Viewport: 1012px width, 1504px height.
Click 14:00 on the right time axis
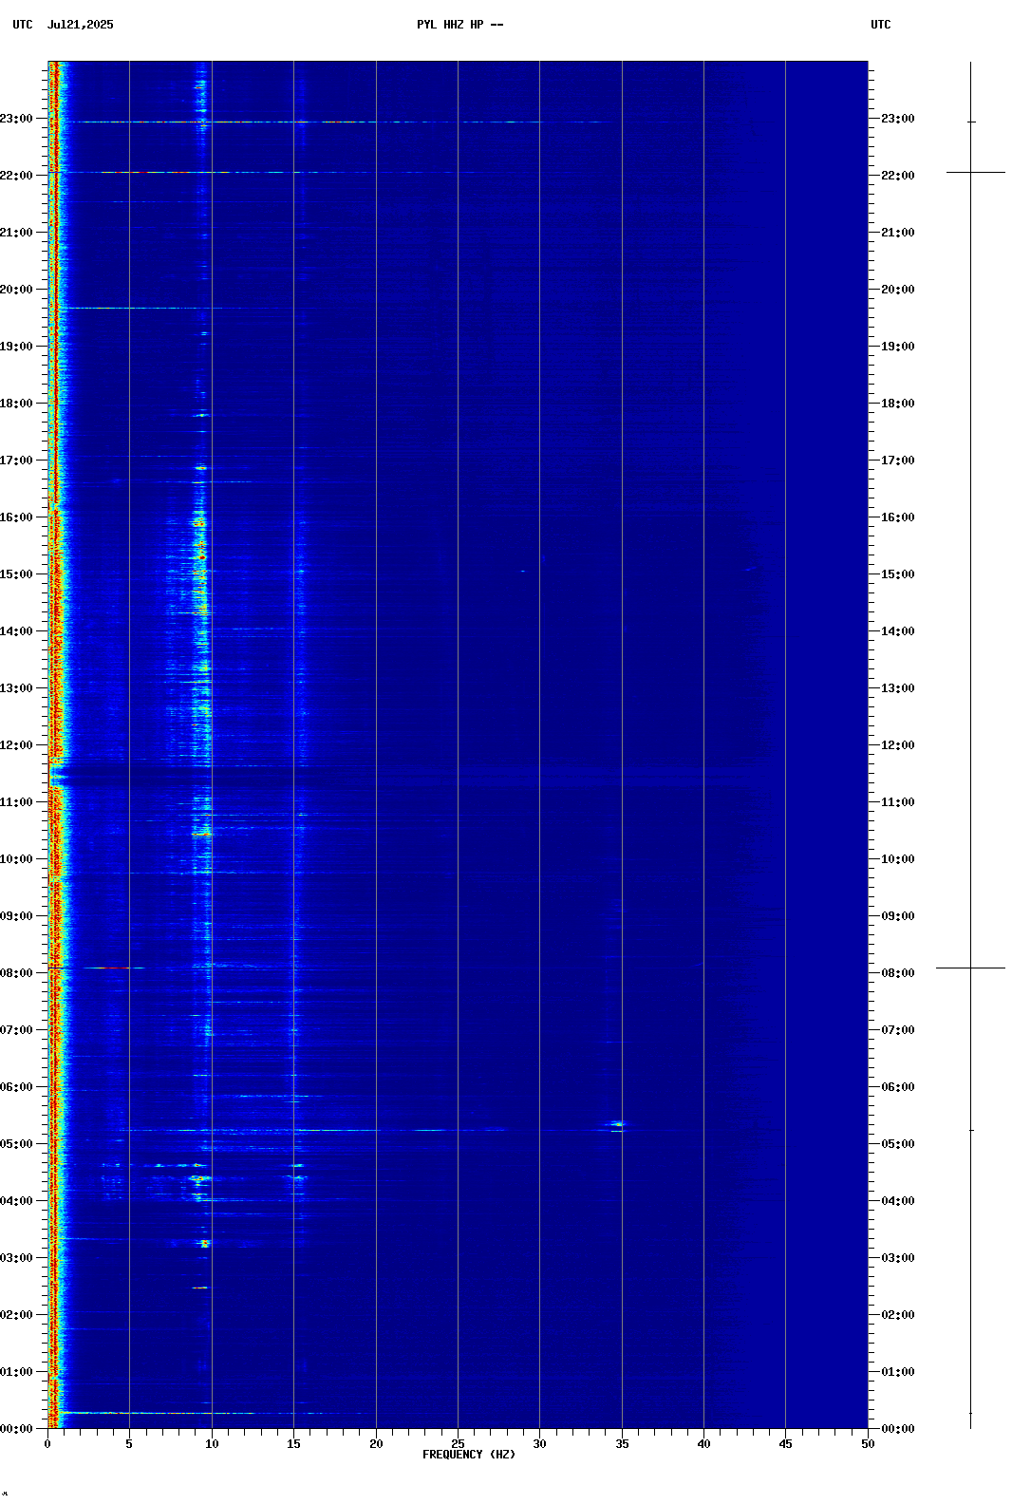pos(898,631)
